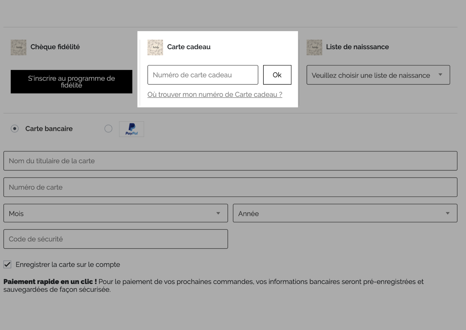The width and height of the screenshot is (466, 330).
Task: Click the PayPal logo
Action: (132, 129)
